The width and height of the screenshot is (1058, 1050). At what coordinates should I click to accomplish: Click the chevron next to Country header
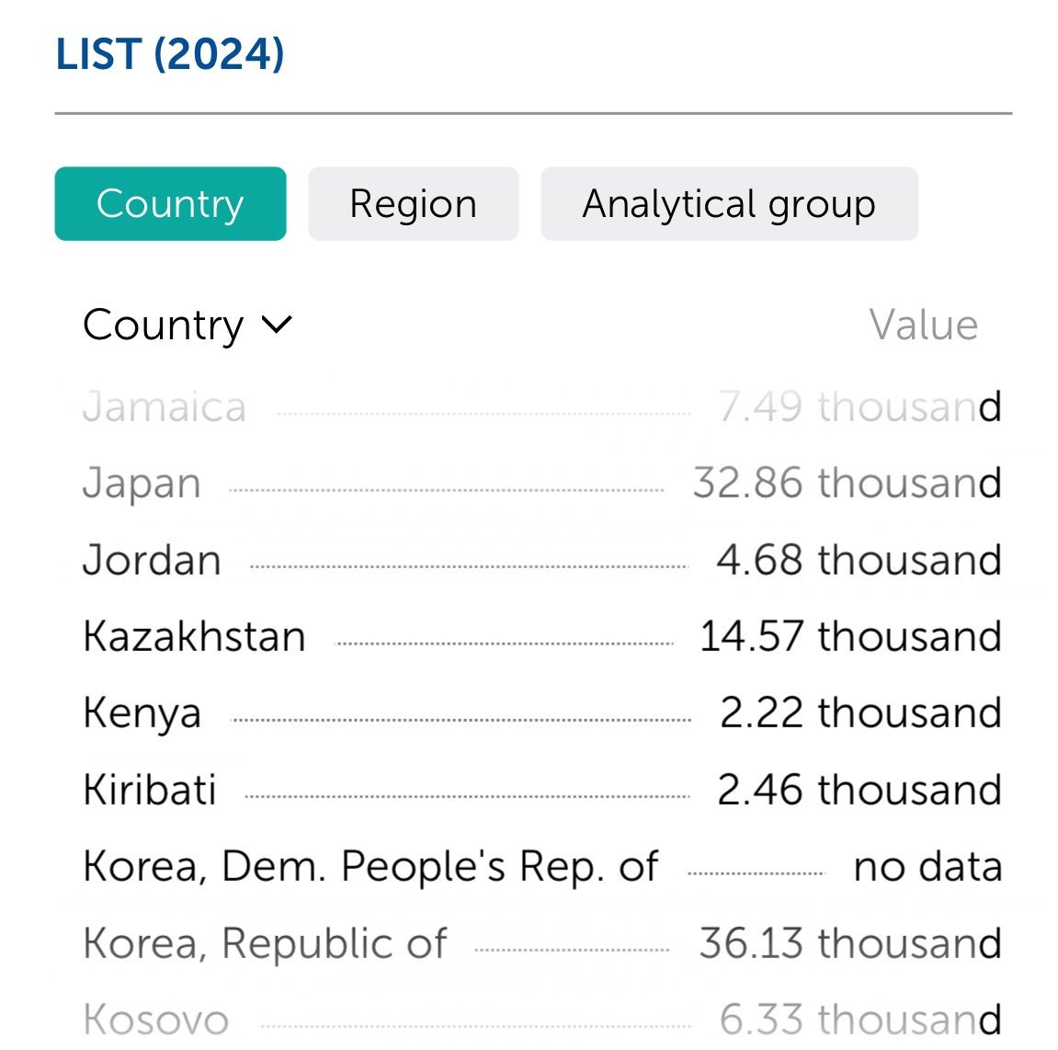pyautogui.click(x=276, y=325)
